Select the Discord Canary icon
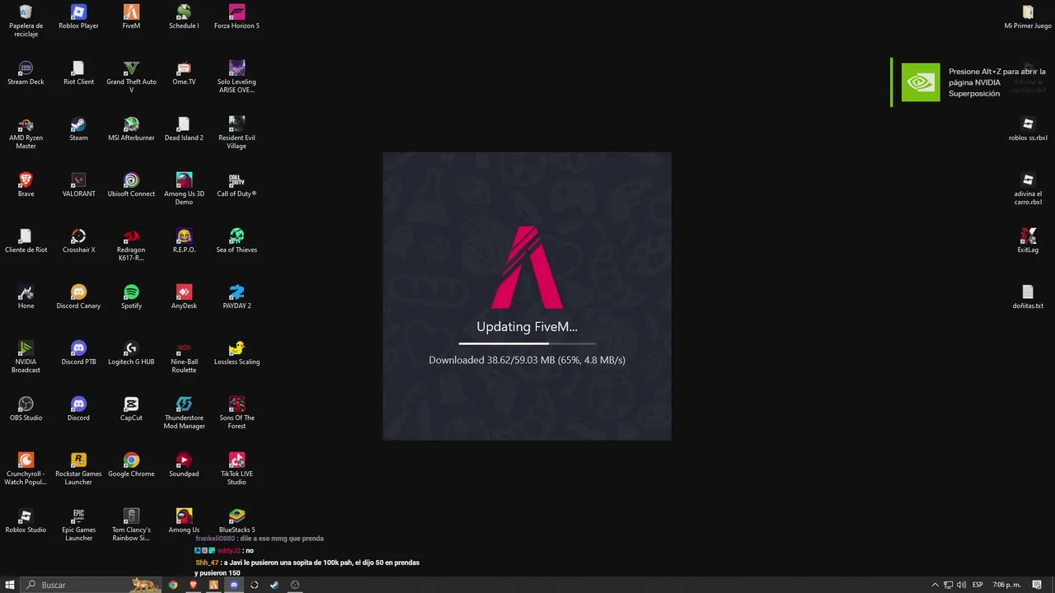This screenshot has width=1055, height=593. [x=78, y=296]
